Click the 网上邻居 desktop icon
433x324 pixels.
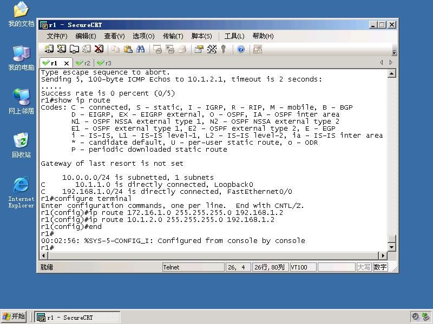pos(21,102)
